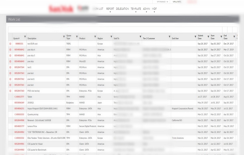The image size is (244, 155).
Task: Click red circle icon for quote 00080331
Action: pos(10,44)
